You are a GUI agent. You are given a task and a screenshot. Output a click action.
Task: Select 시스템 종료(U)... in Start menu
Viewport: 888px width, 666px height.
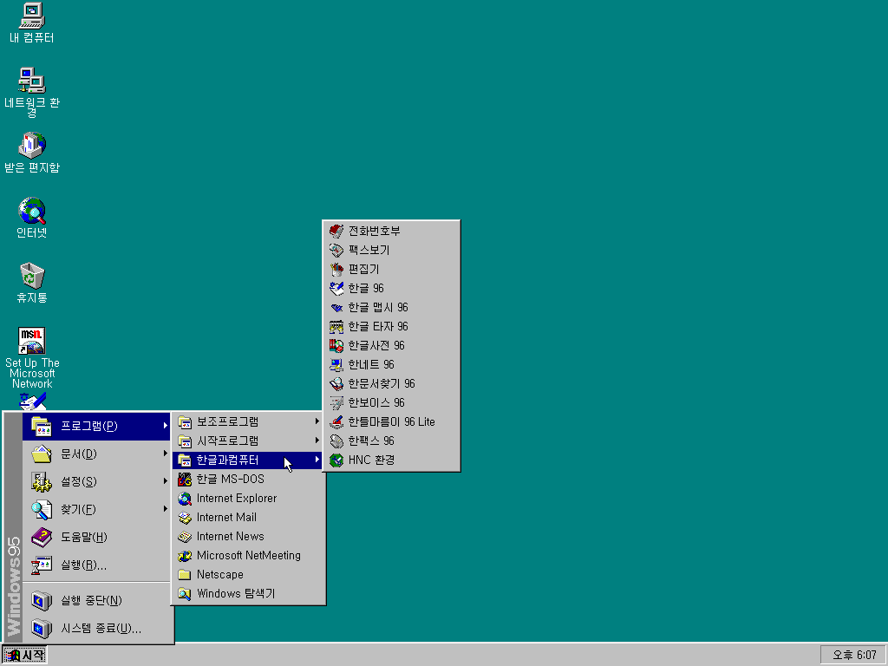click(x=96, y=628)
